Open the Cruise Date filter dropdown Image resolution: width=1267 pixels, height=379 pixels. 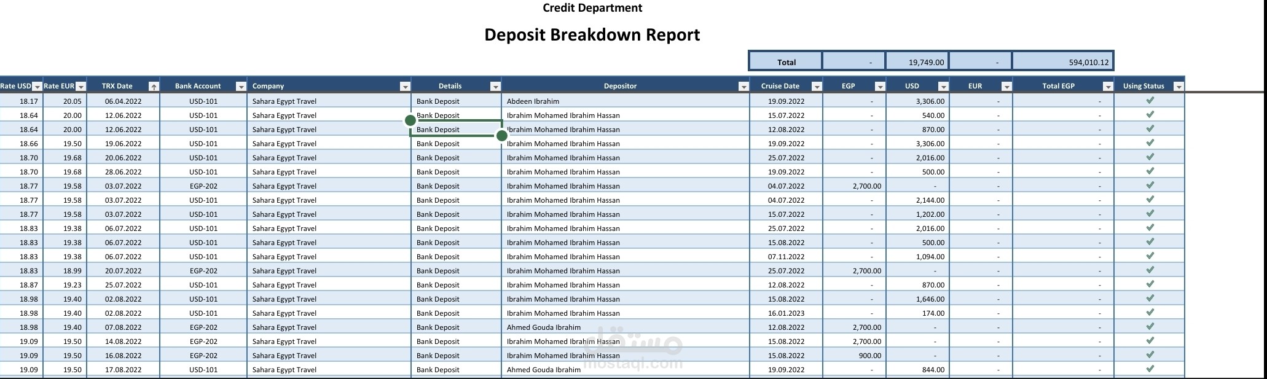tap(817, 87)
